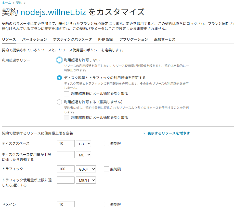
Task: Click the ディスクスペース value input field
Action: tap(66, 144)
